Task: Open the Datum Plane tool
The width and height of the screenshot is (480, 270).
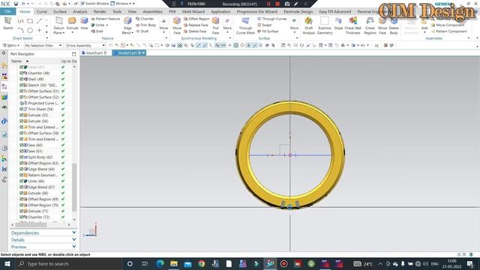Action: click(x=58, y=25)
